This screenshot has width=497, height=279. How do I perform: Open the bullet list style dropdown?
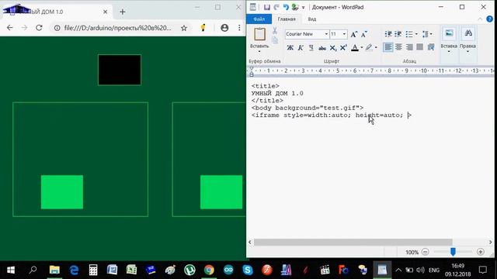(x=416, y=34)
